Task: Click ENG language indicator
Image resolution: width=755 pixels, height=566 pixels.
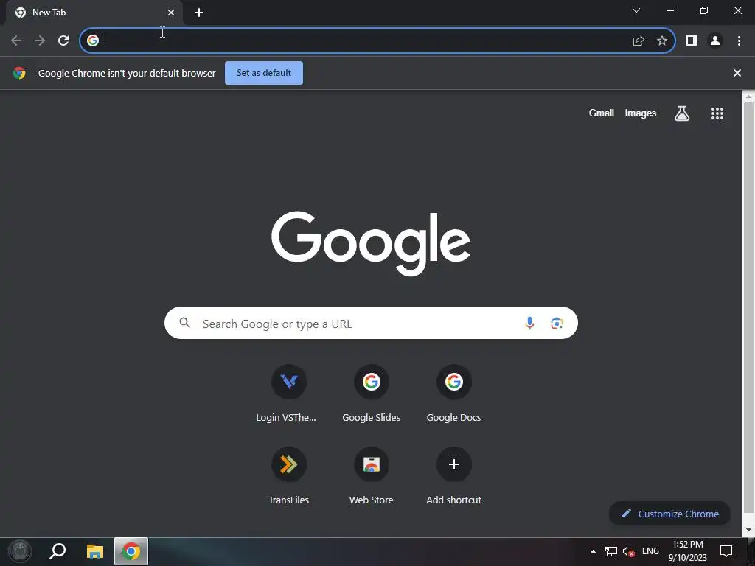Action: click(650, 551)
